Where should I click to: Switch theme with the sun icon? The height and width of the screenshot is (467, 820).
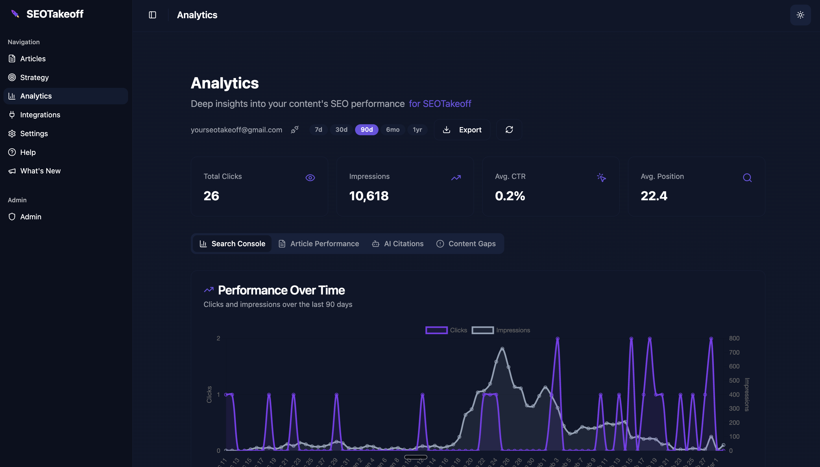coord(800,15)
